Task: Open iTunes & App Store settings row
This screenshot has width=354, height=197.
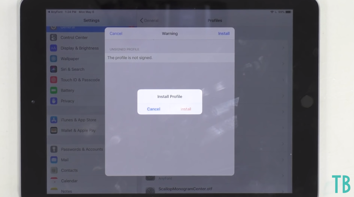Action: tap(76, 120)
